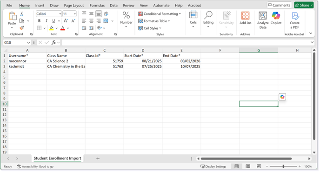Viewport: 320px width, 172px height.
Task: Toggle Italic formatting
Action: coord(47,20)
